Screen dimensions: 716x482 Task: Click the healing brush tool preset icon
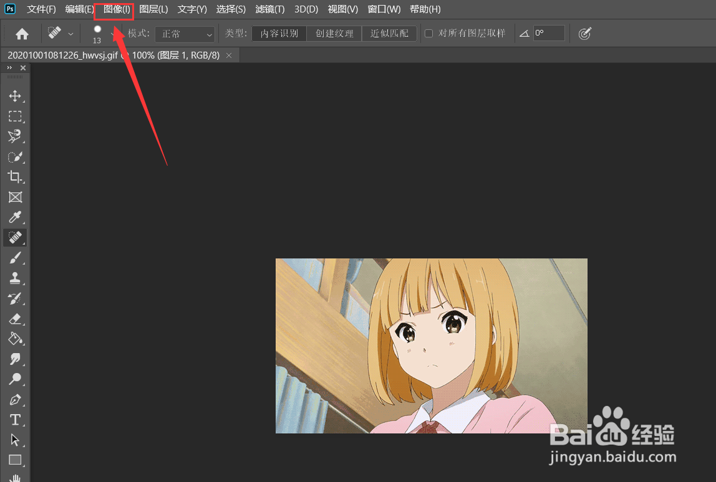pos(54,33)
